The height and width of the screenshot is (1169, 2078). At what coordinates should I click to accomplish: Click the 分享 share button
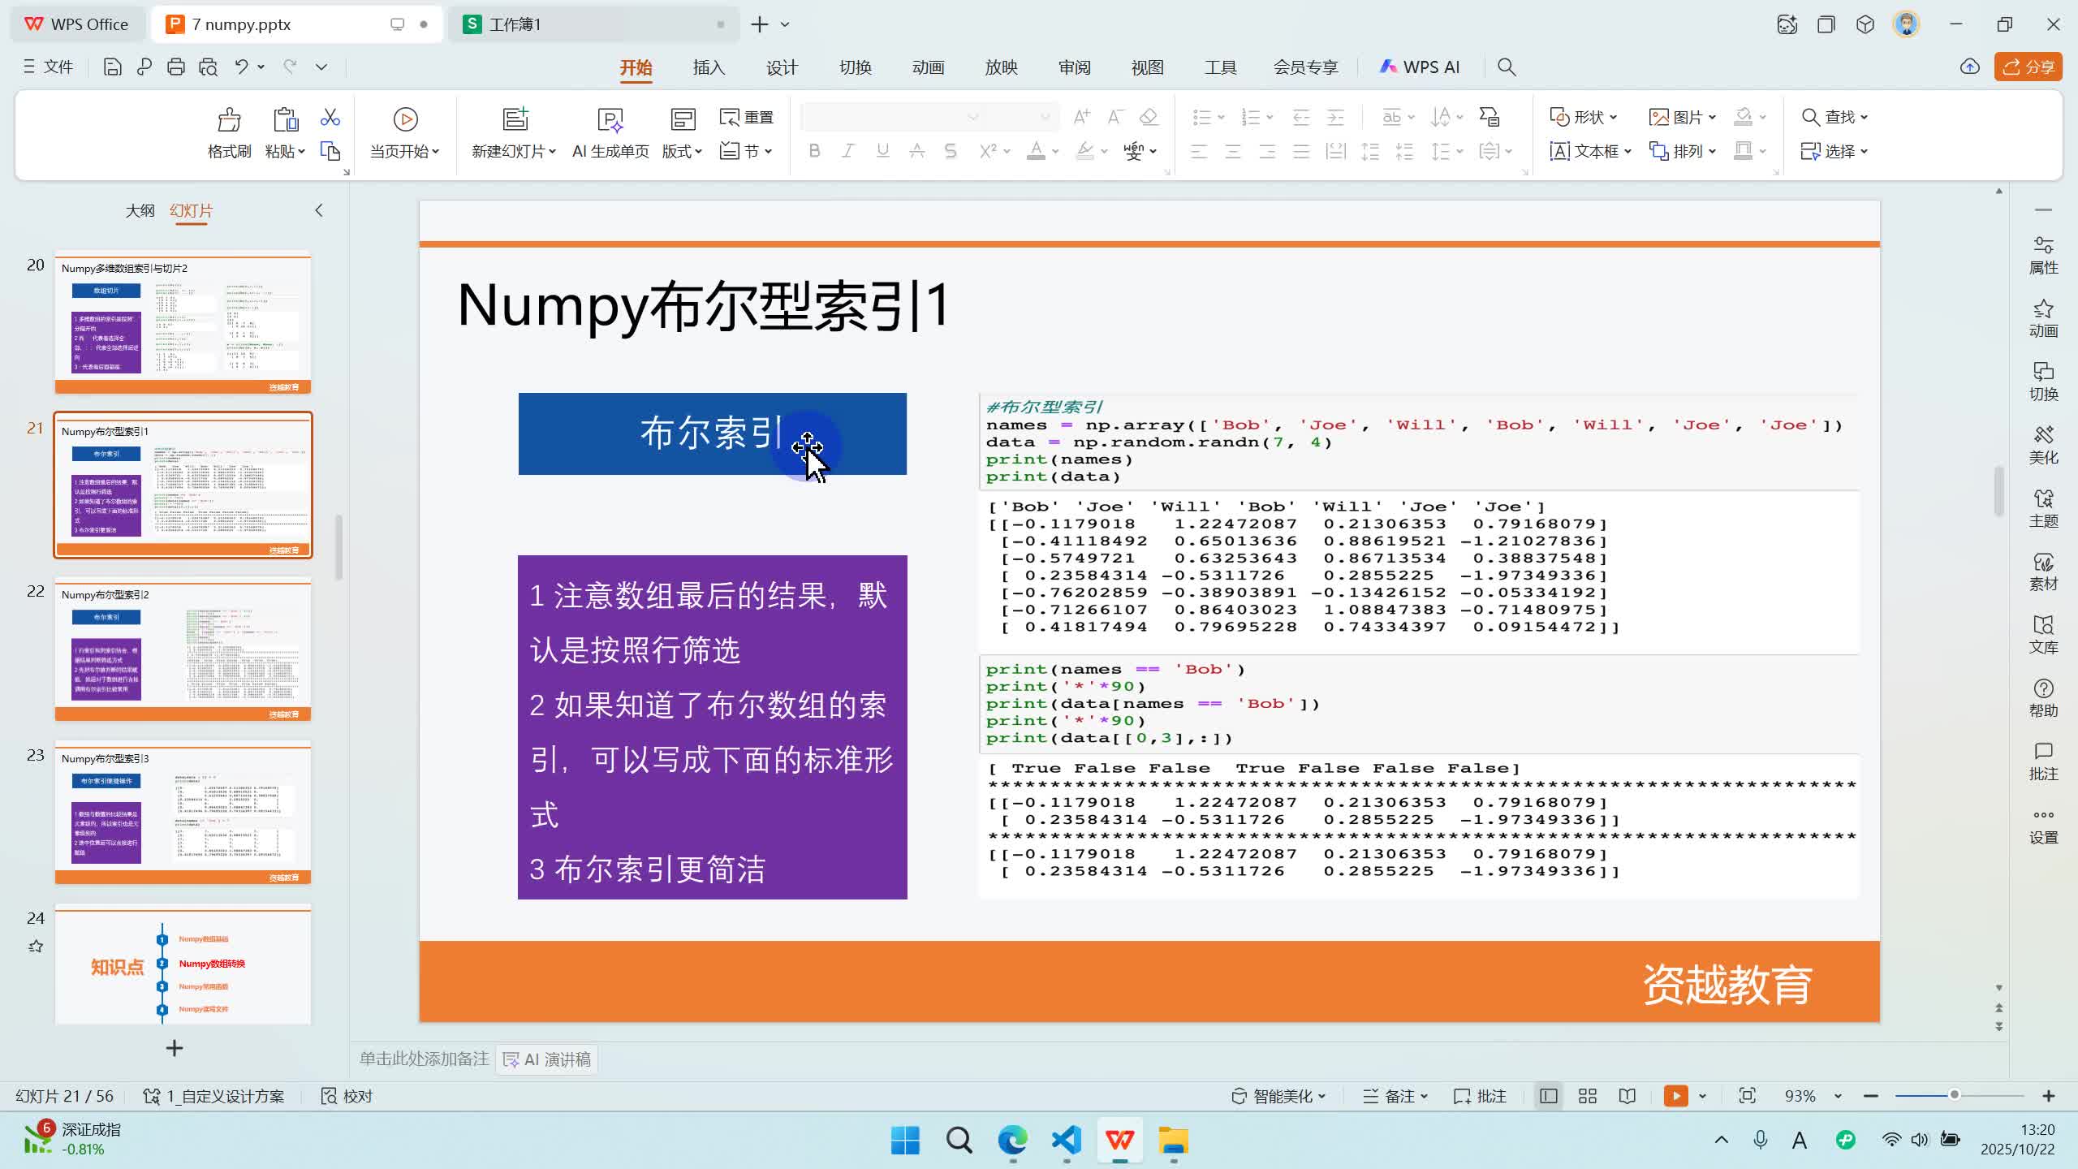[x=2027, y=67]
